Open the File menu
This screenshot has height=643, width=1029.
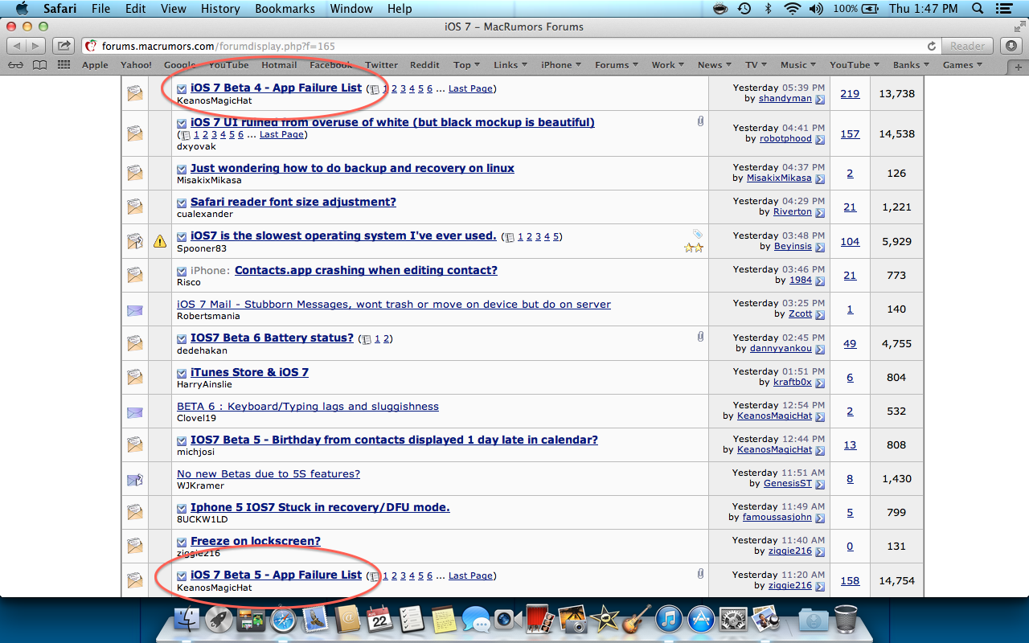(x=100, y=9)
